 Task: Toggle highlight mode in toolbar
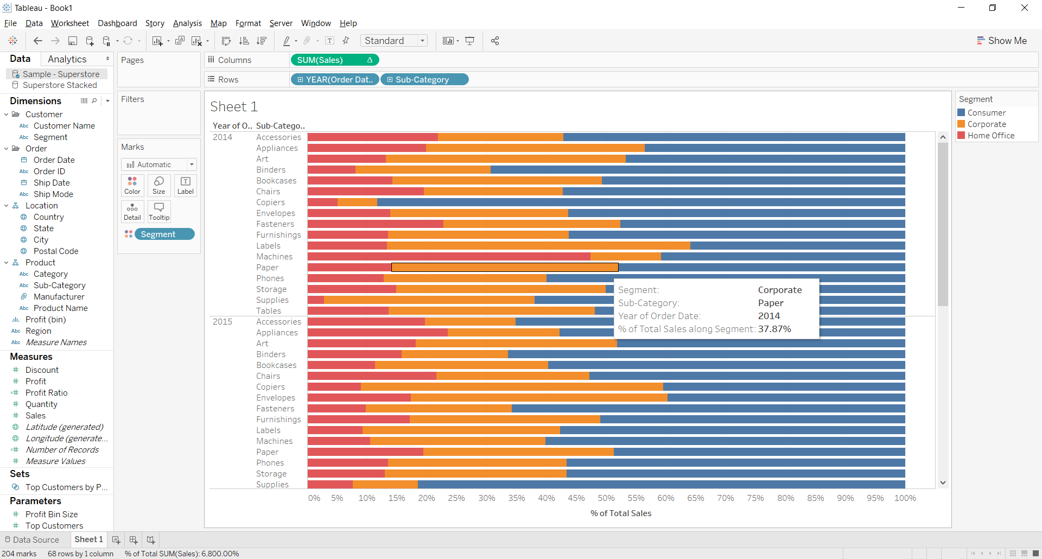(287, 40)
